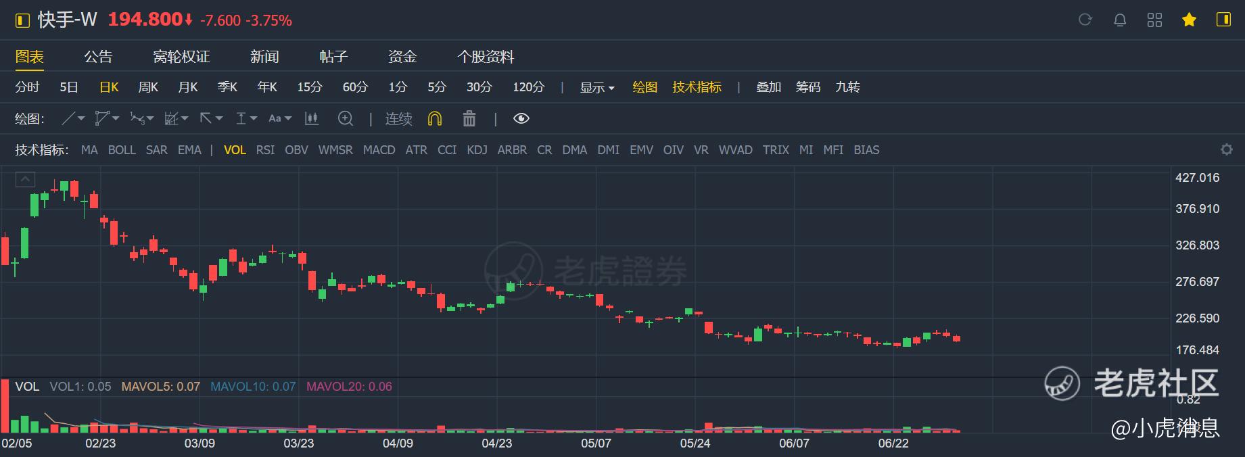Enable 九转 indicator
The image size is (1245, 457).
[x=847, y=87]
